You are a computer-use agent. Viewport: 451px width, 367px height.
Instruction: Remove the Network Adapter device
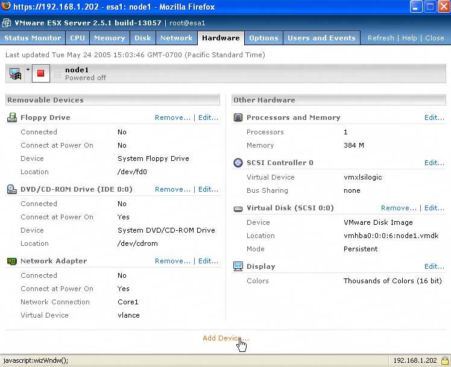(172, 261)
